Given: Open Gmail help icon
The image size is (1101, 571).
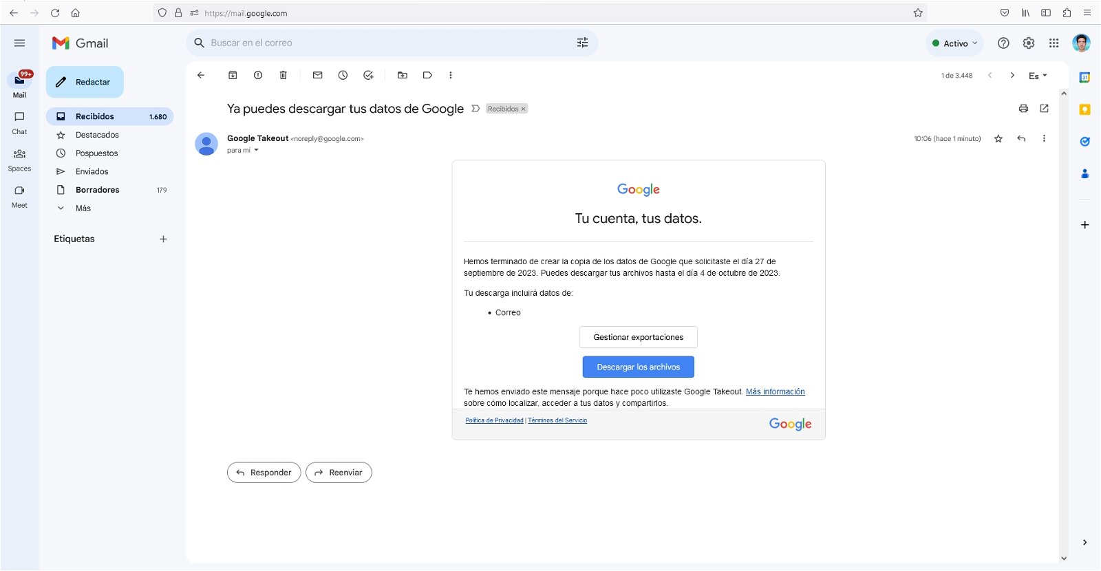Looking at the screenshot, I should click(1003, 43).
